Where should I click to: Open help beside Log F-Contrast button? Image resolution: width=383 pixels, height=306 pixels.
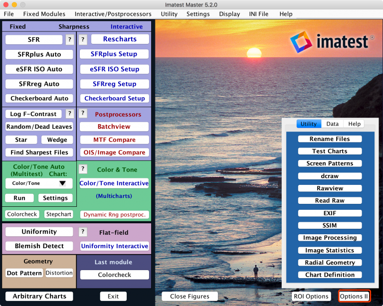point(70,114)
